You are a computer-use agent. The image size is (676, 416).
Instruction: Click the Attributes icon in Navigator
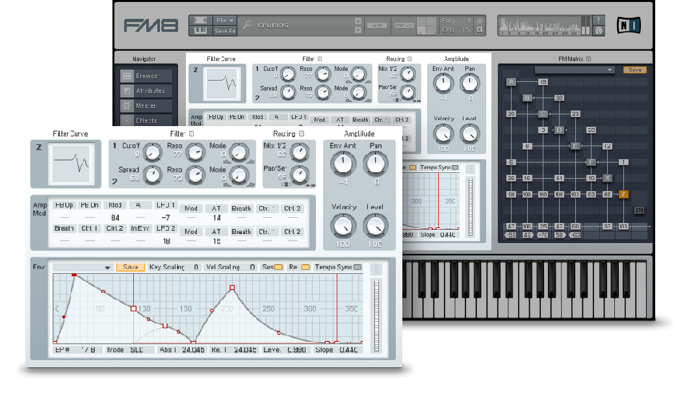pos(127,91)
